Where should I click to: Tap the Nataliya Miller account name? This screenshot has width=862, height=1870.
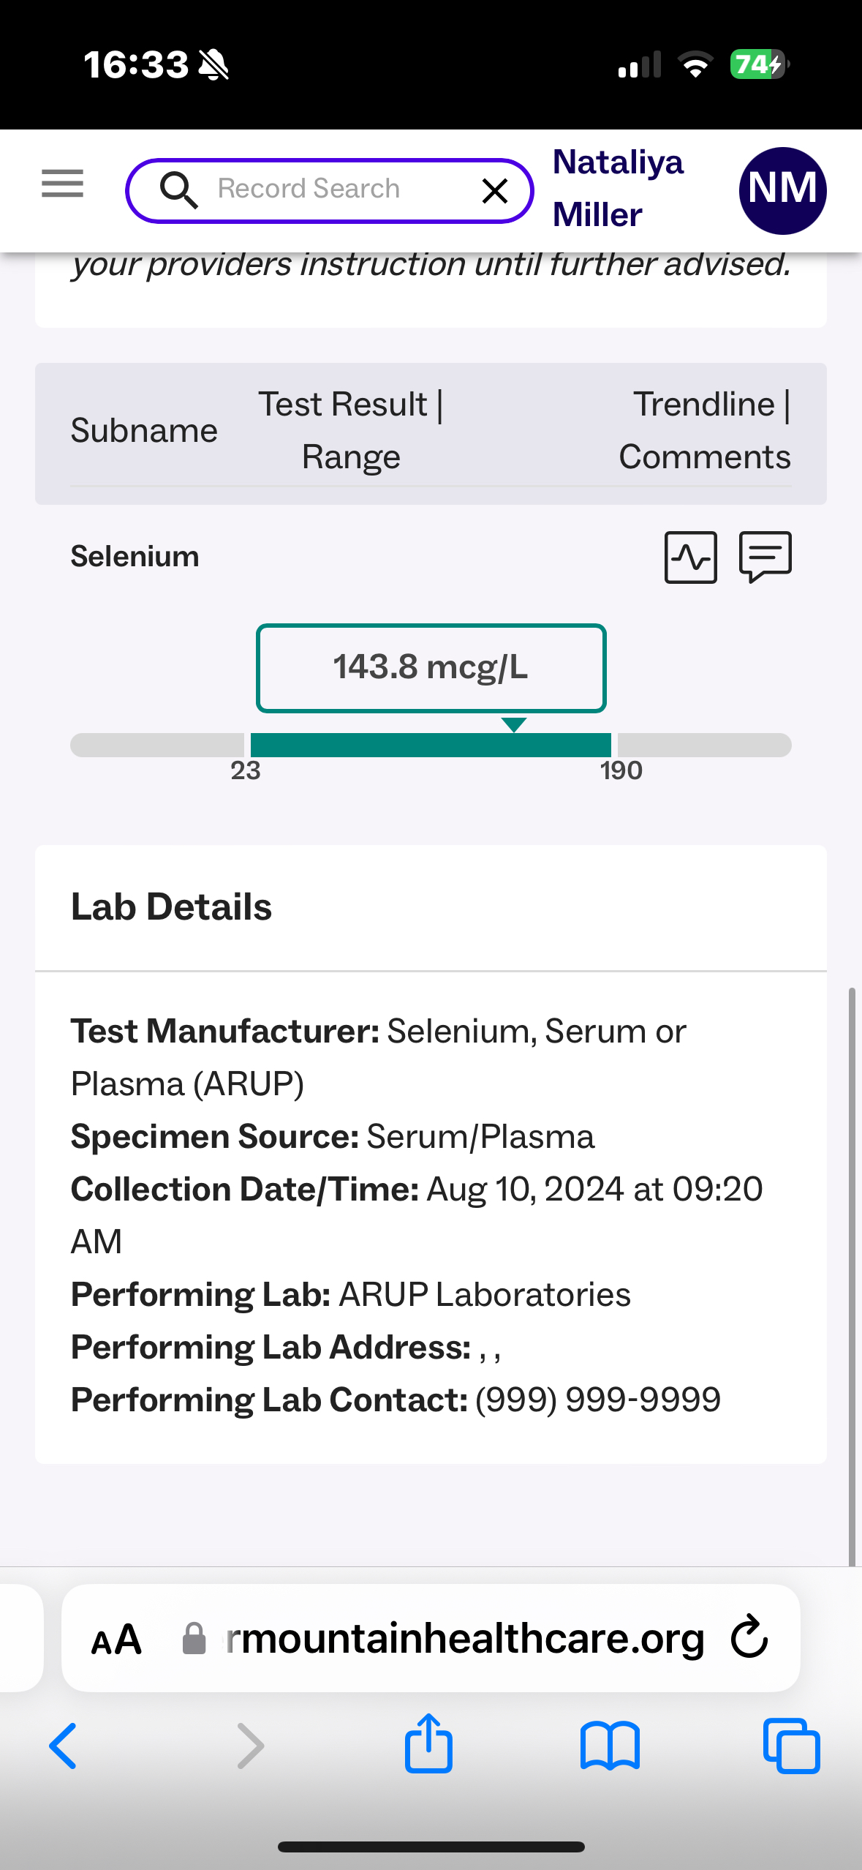pyautogui.click(x=617, y=189)
